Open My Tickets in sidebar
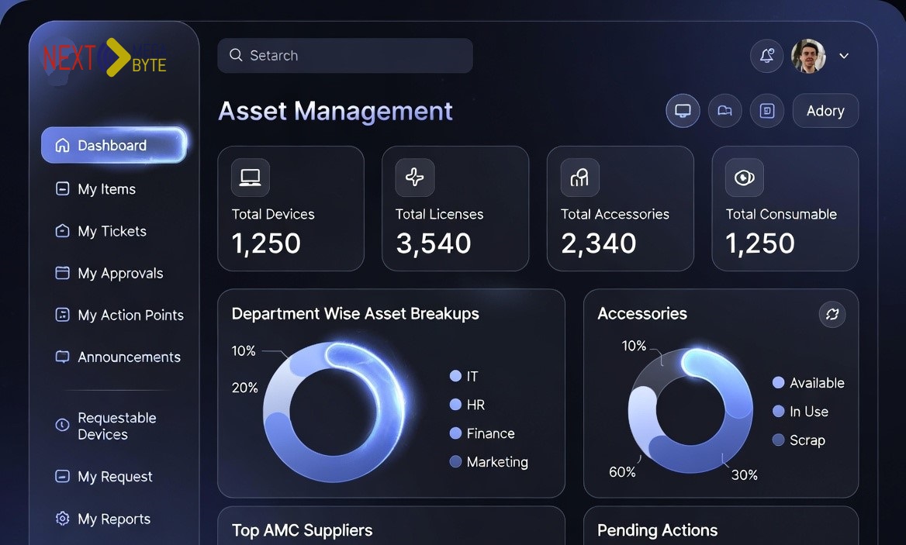 click(112, 231)
